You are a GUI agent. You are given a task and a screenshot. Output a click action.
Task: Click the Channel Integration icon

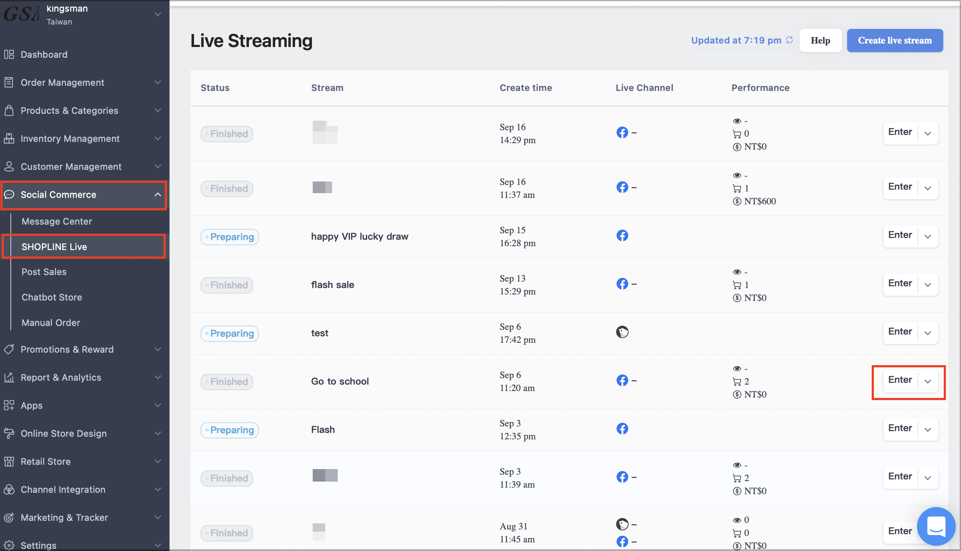[9, 489]
